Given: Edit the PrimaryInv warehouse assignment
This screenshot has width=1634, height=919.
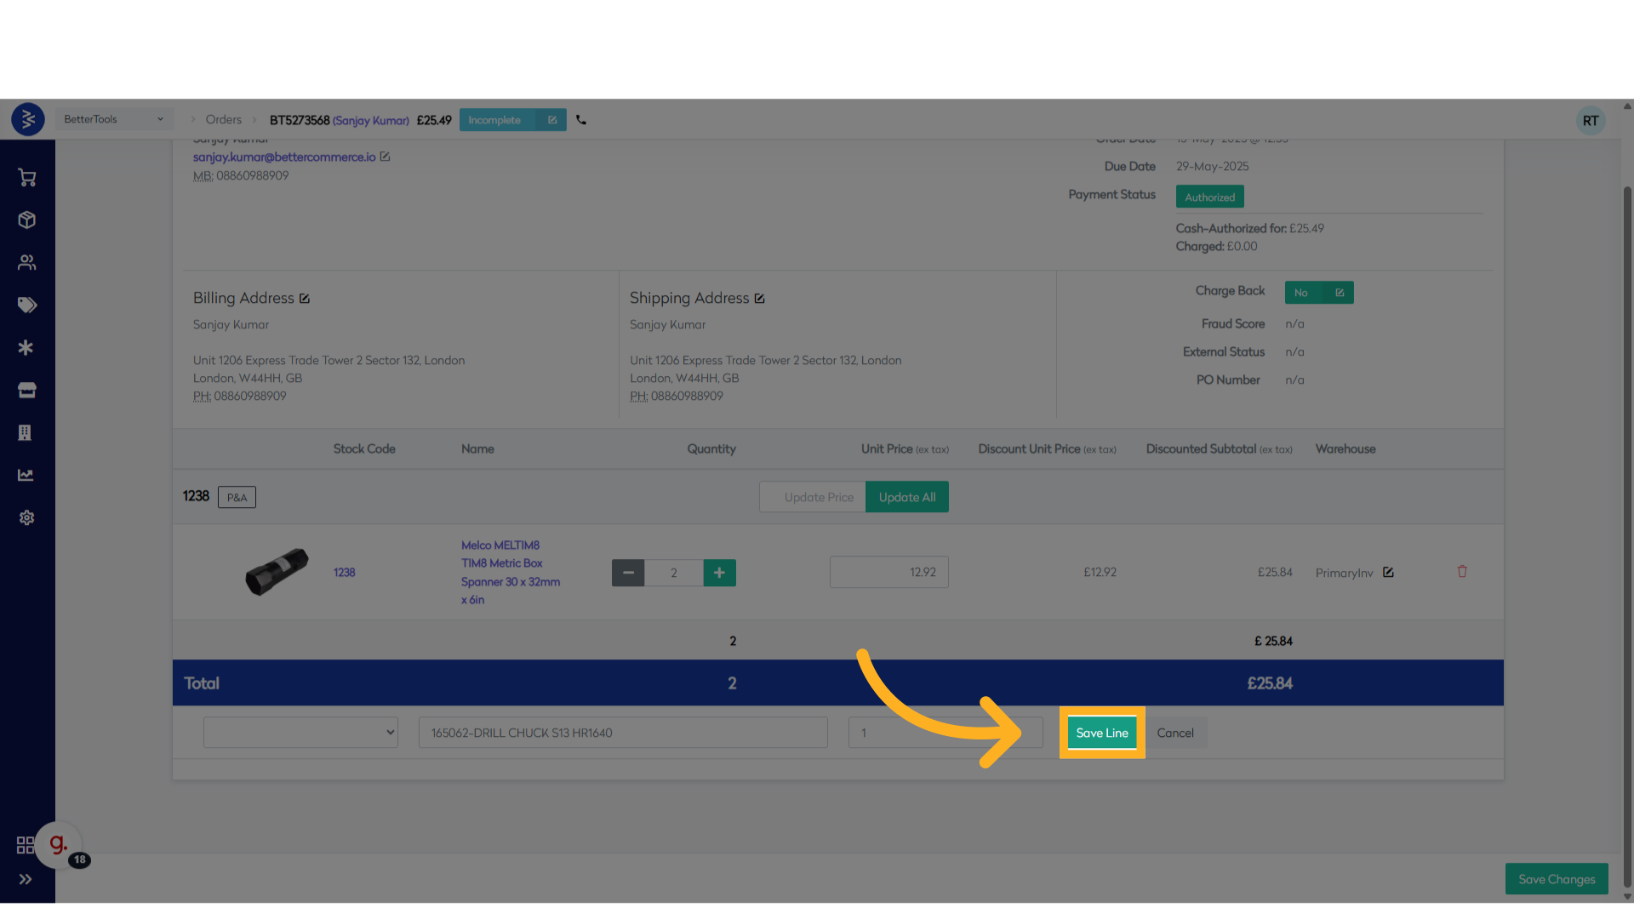Looking at the screenshot, I should coord(1388,573).
